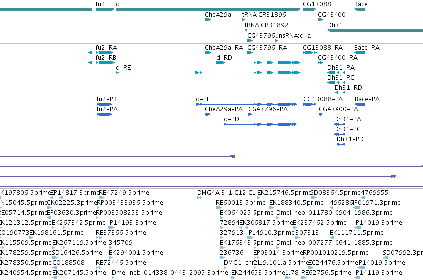Click the Bace-RA transcript label
423x280 pixels.
pos(367,48)
